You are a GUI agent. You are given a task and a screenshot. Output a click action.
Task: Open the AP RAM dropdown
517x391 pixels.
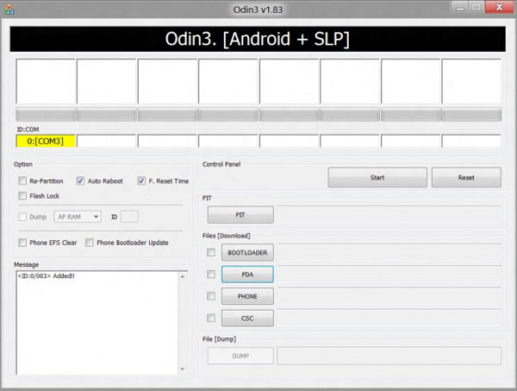(78, 217)
